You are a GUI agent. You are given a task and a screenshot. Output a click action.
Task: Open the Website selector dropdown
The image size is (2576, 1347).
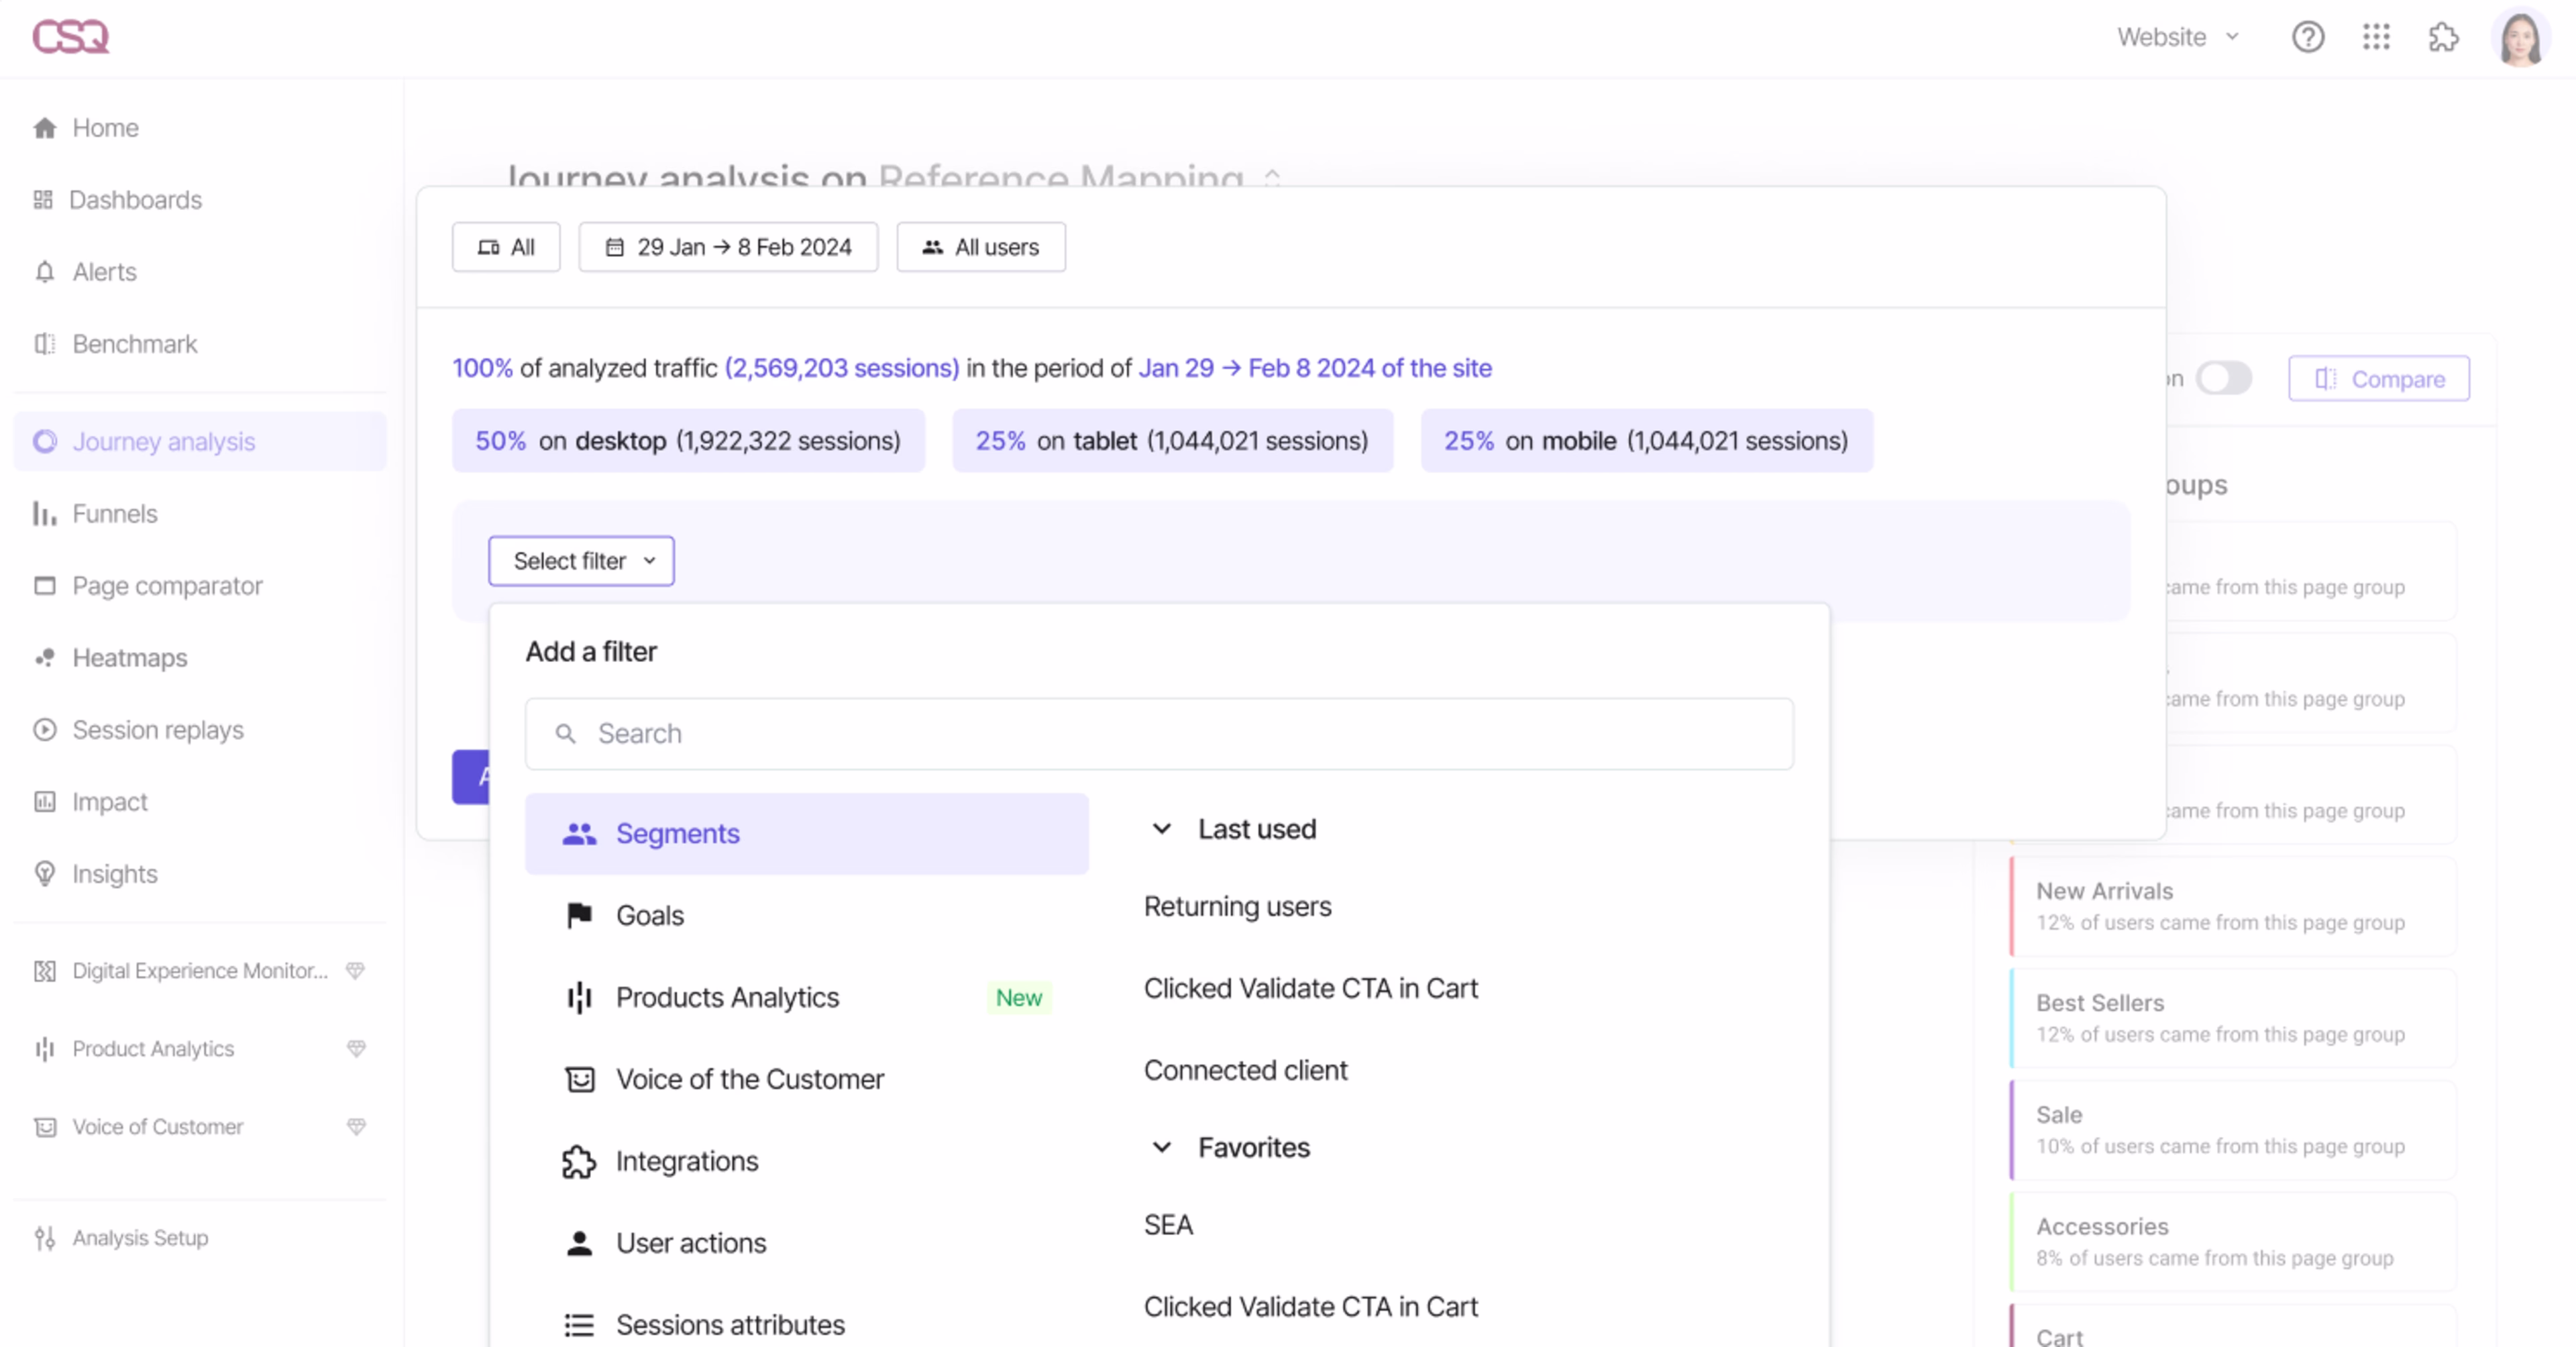[2176, 37]
